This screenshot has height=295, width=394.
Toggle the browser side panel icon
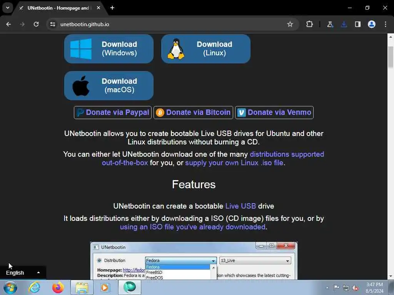358,24
